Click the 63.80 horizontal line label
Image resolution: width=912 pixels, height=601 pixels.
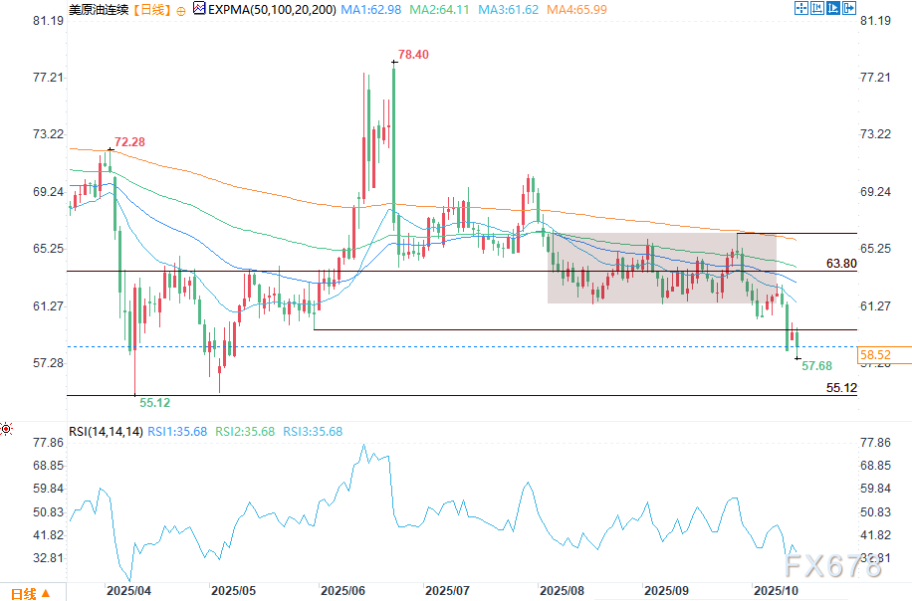click(x=841, y=264)
